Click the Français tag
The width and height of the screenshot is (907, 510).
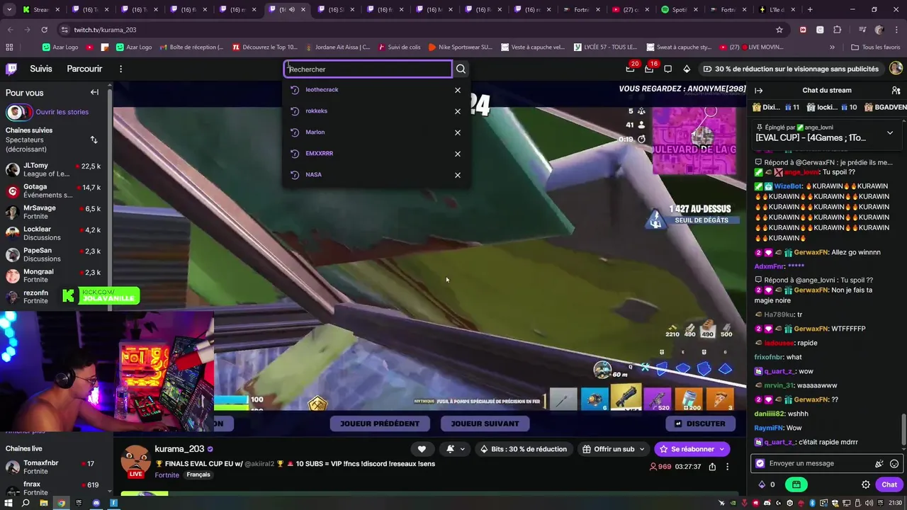tap(198, 475)
